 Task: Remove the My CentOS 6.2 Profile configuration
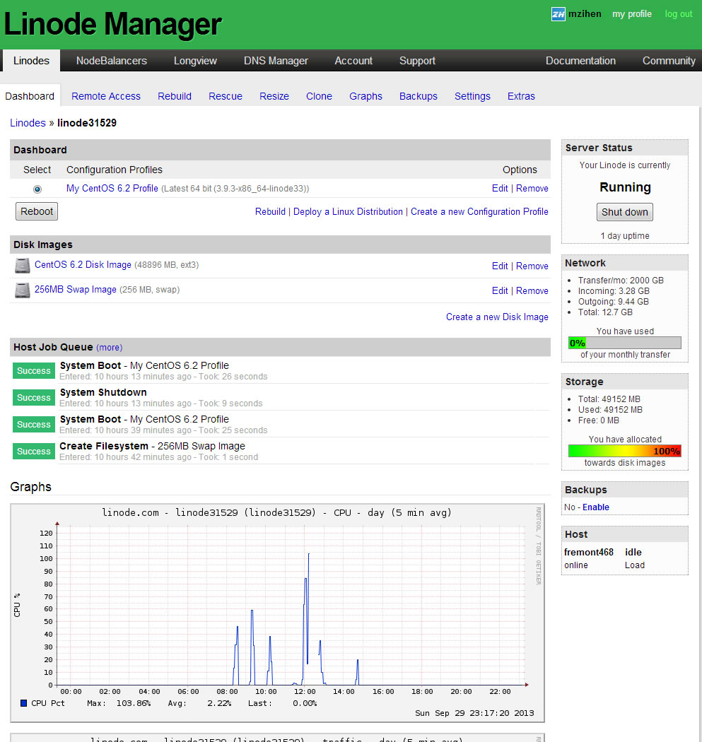click(x=532, y=189)
